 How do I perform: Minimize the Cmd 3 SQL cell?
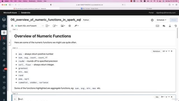pos(169,97)
